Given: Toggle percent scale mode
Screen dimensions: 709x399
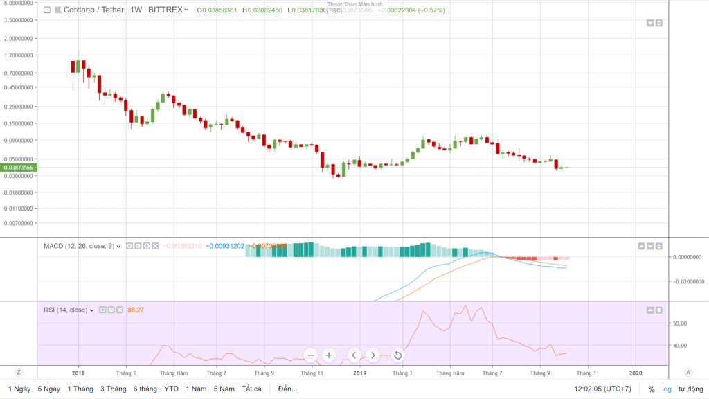Looking at the screenshot, I should coord(651,389).
